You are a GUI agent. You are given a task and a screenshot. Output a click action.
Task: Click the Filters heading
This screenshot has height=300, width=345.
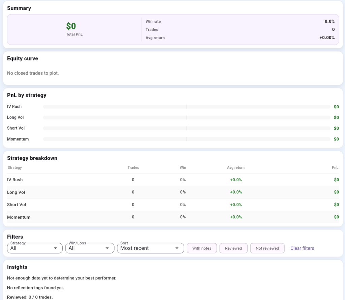15,237
